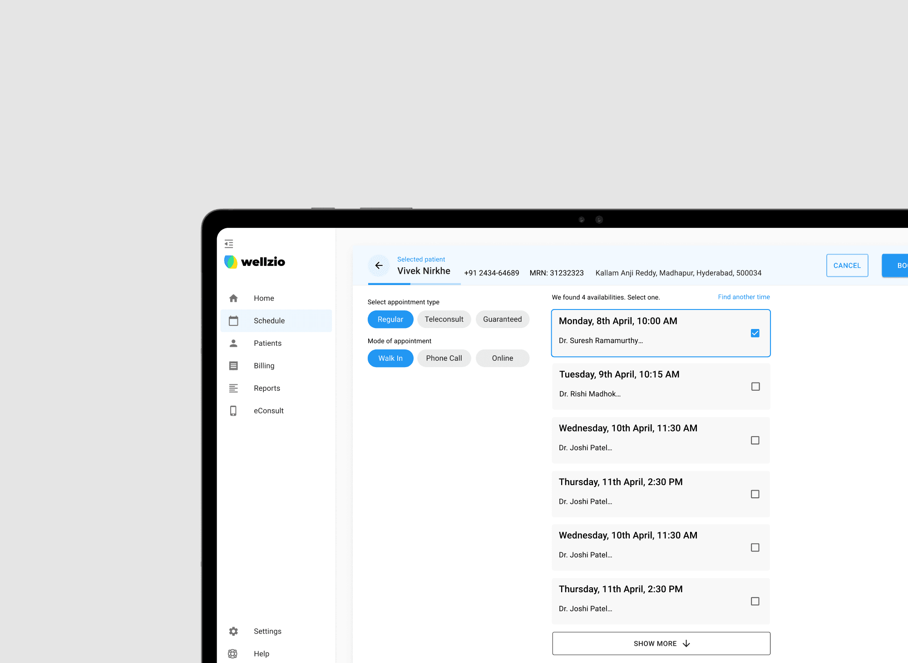This screenshot has height=663, width=908.
Task: Check the Tuesday 9th April 10:15 AM slot
Action: (755, 387)
